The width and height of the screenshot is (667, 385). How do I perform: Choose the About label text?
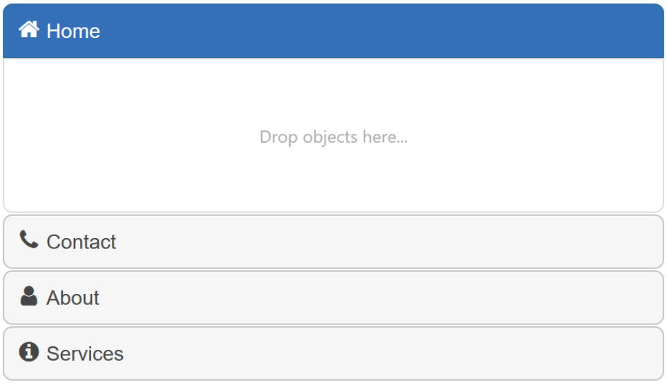[x=72, y=298]
